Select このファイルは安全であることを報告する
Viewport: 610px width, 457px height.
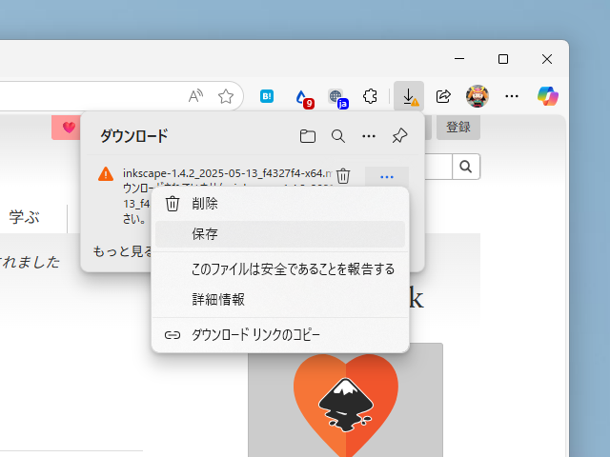point(280,269)
